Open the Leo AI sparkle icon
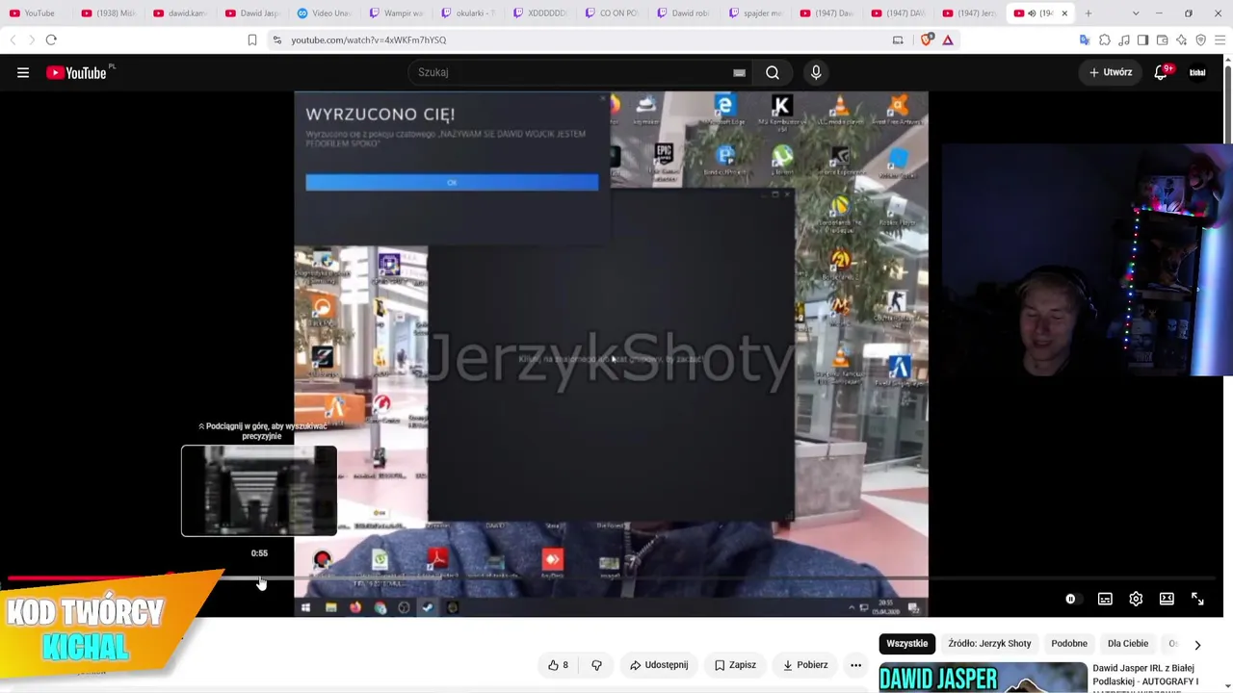This screenshot has width=1233, height=693. point(1181,39)
